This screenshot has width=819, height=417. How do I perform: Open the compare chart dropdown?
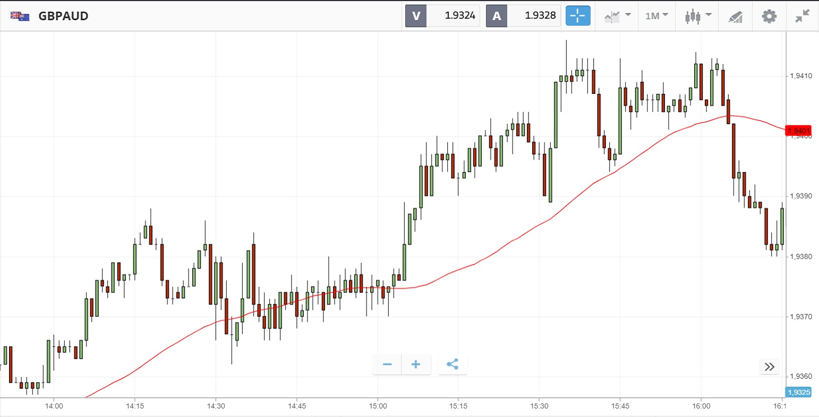(x=617, y=16)
